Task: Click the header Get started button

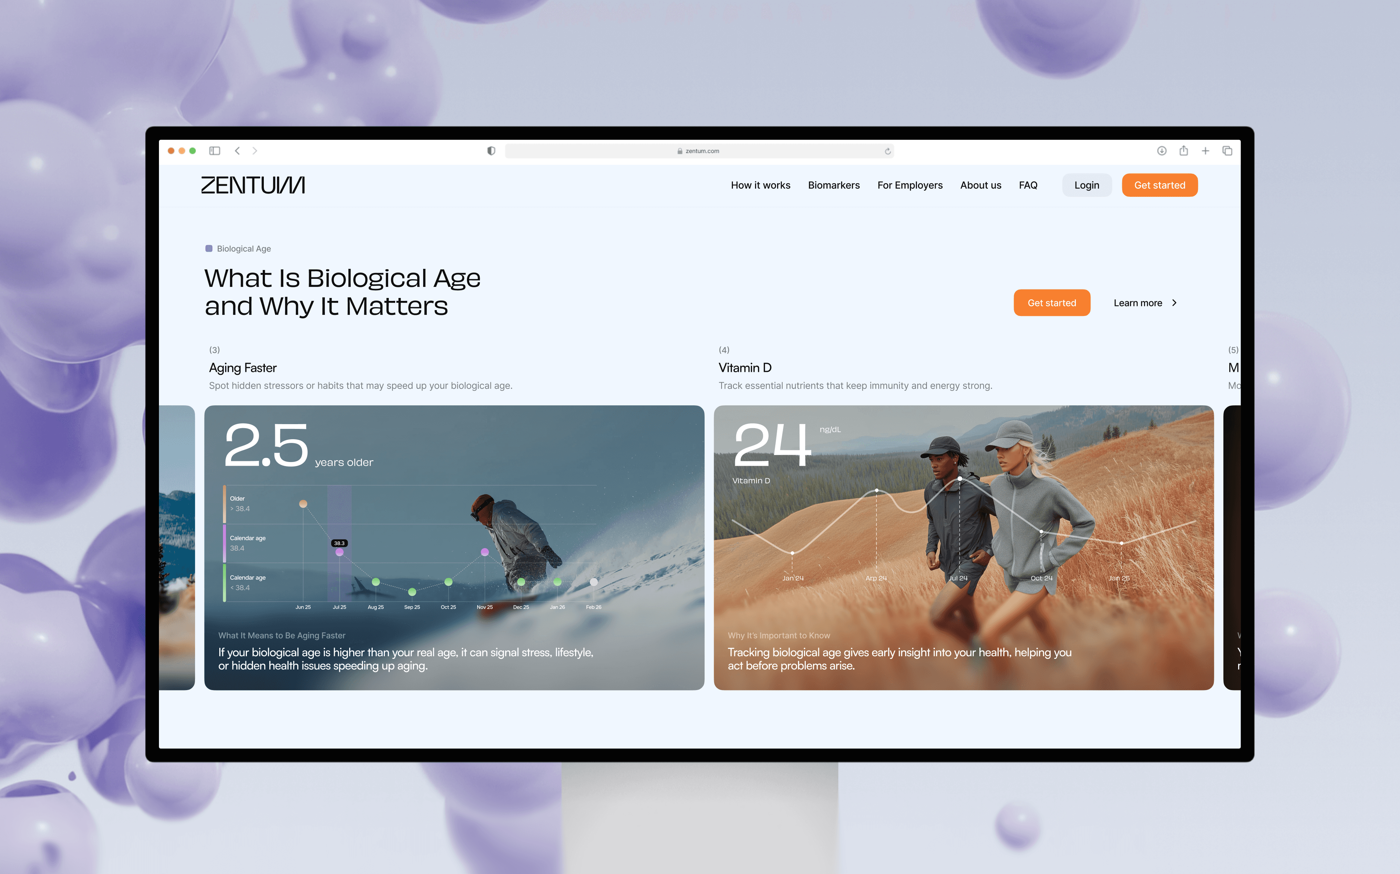Action: pyautogui.click(x=1159, y=185)
